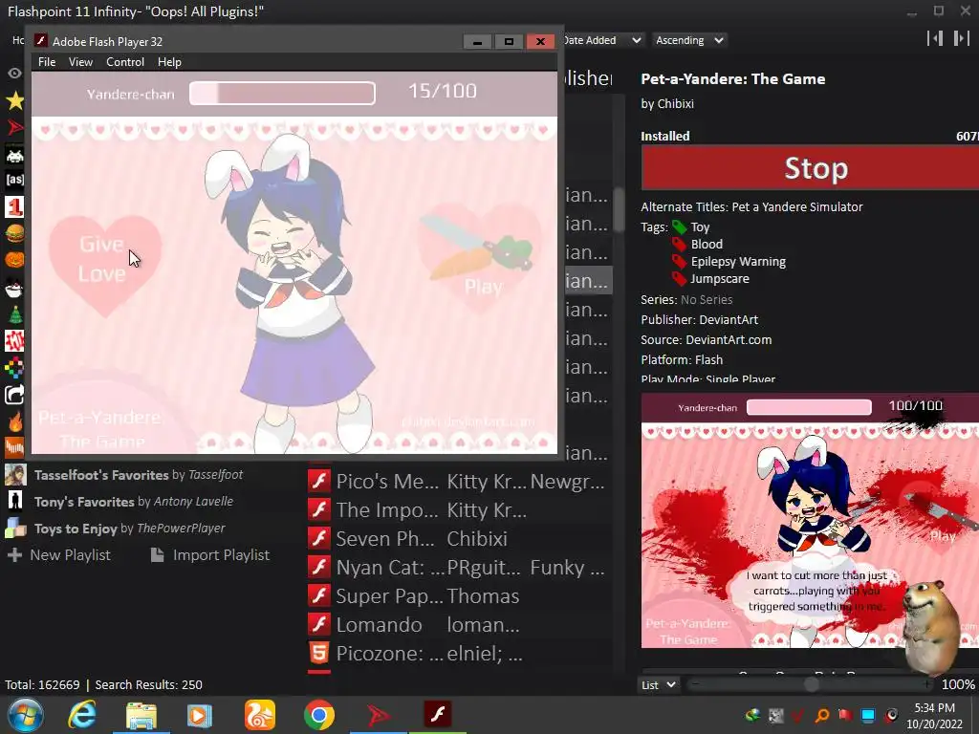This screenshot has height=734, width=979.
Task: Select the share arrow playlist icon
Action: tap(14, 395)
